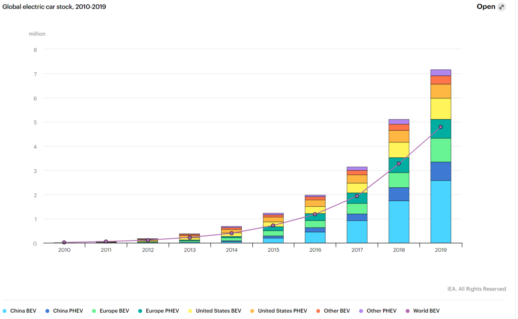This screenshot has width=518, height=319.
Task: Click the Other BEV segment in 2019 bar
Action: [441, 80]
